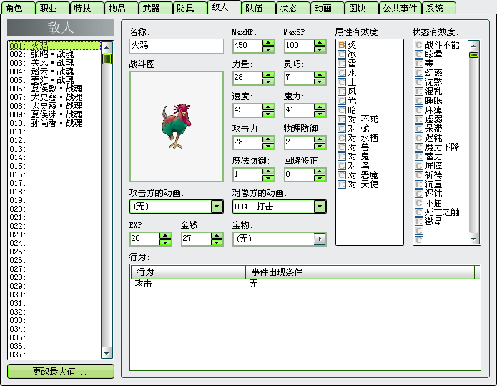
Task: Select empty enemy slot 011
Action: (54, 132)
